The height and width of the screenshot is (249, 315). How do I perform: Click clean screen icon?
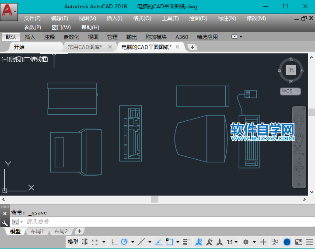(x=299, y=242)
